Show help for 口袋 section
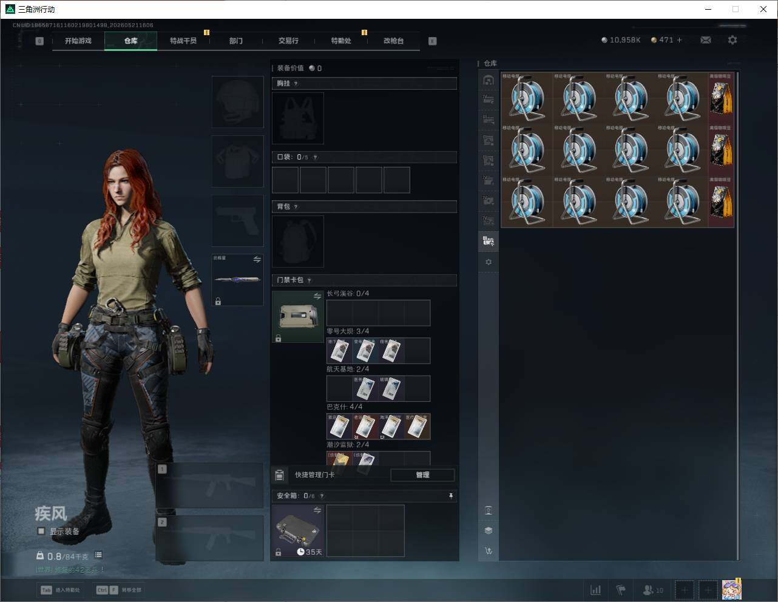 315,157
